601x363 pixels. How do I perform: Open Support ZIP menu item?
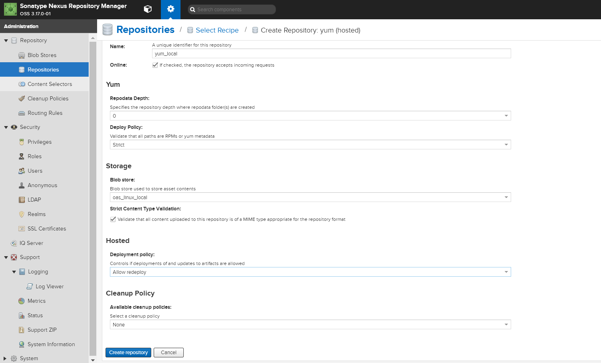[x=44, y=330]
